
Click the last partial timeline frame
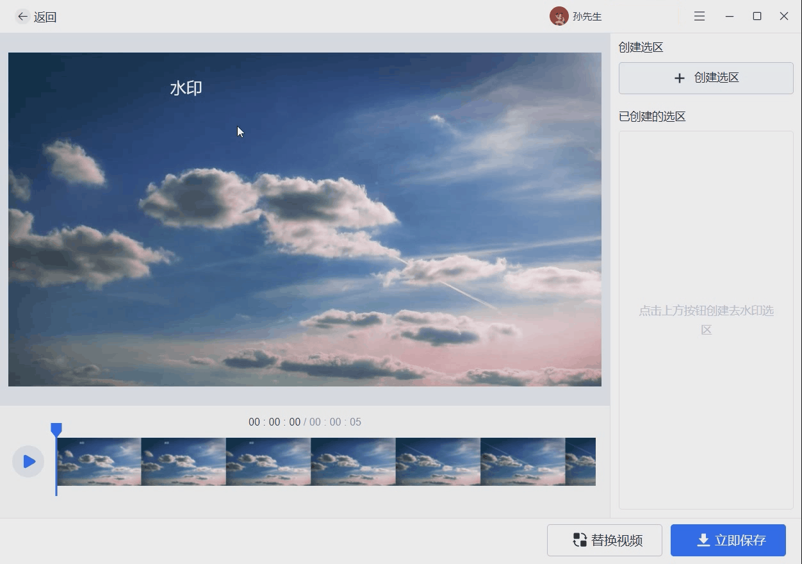(x=580, y=461)
